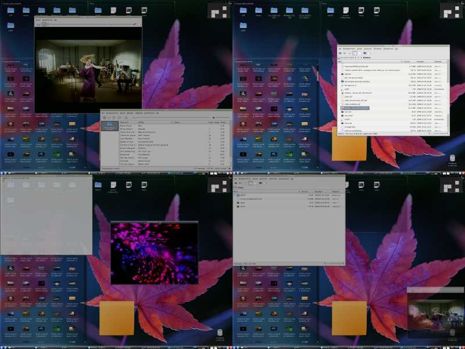Click the split view icon in the four-entry file manager
Viewport: 465px width, 349px height.
click(260, 183)
